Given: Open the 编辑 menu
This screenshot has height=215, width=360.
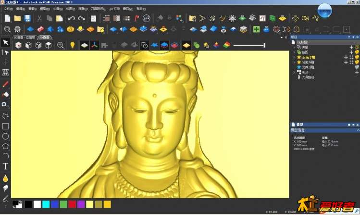Looking at the screenshot, I should point(21,9).
